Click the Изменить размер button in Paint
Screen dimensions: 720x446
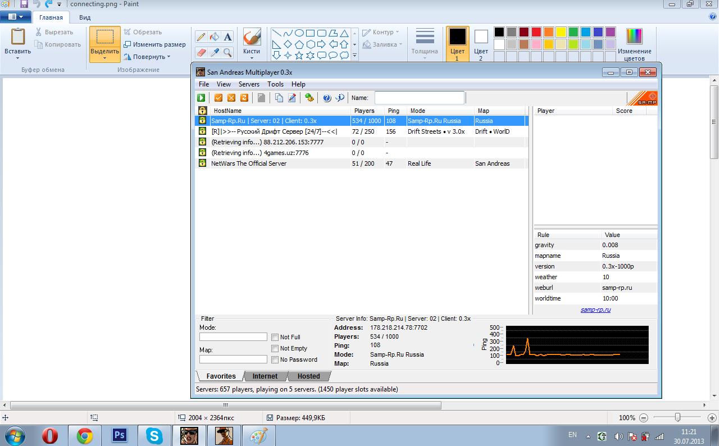[x=155, y=44]
